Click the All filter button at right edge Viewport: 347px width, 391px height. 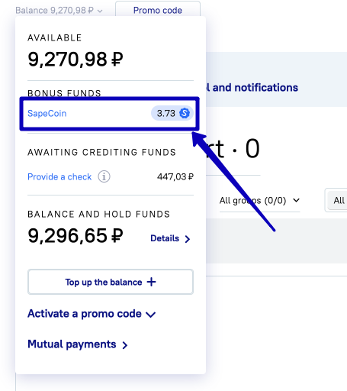point(339,200)
